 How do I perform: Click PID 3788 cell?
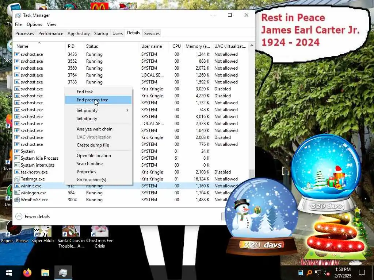[x=72, y=82]
